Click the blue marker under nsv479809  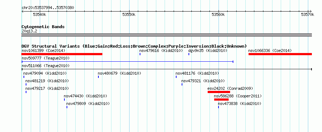tap(67, 107)
